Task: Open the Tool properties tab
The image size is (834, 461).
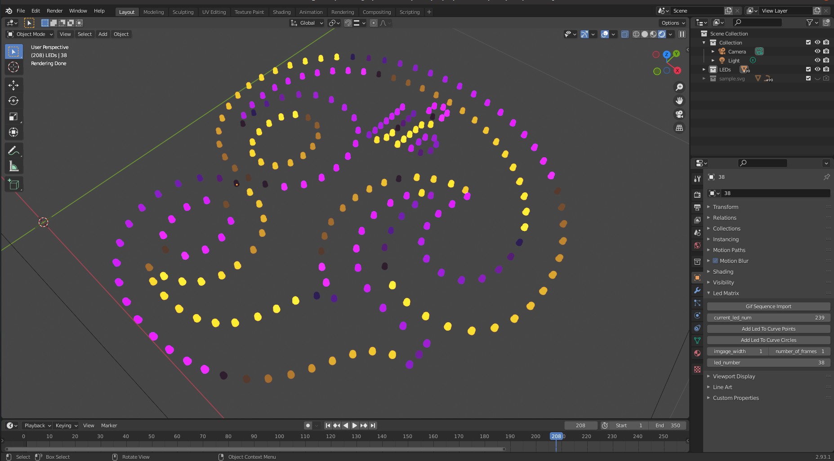Action: [697, 179]
